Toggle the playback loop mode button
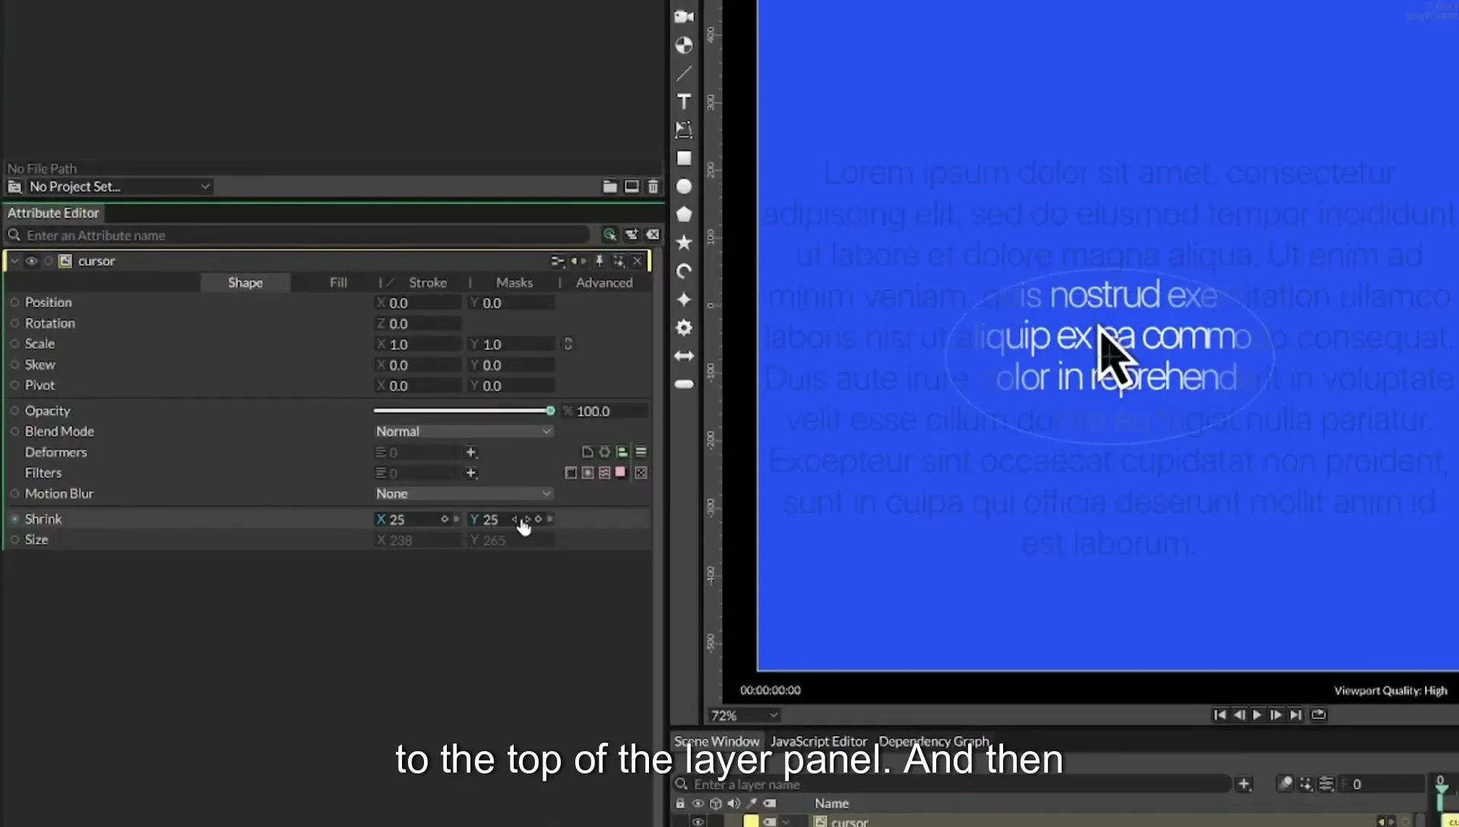This screenshot has height=827, width=1459. click(1318, 715)
